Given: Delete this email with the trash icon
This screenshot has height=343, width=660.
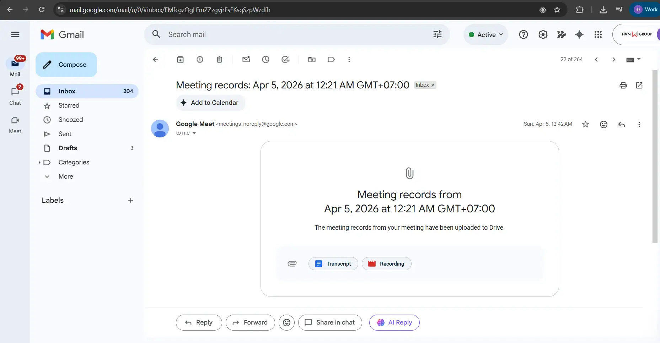Looking at the screenshot, I should [x=219, y=60].
